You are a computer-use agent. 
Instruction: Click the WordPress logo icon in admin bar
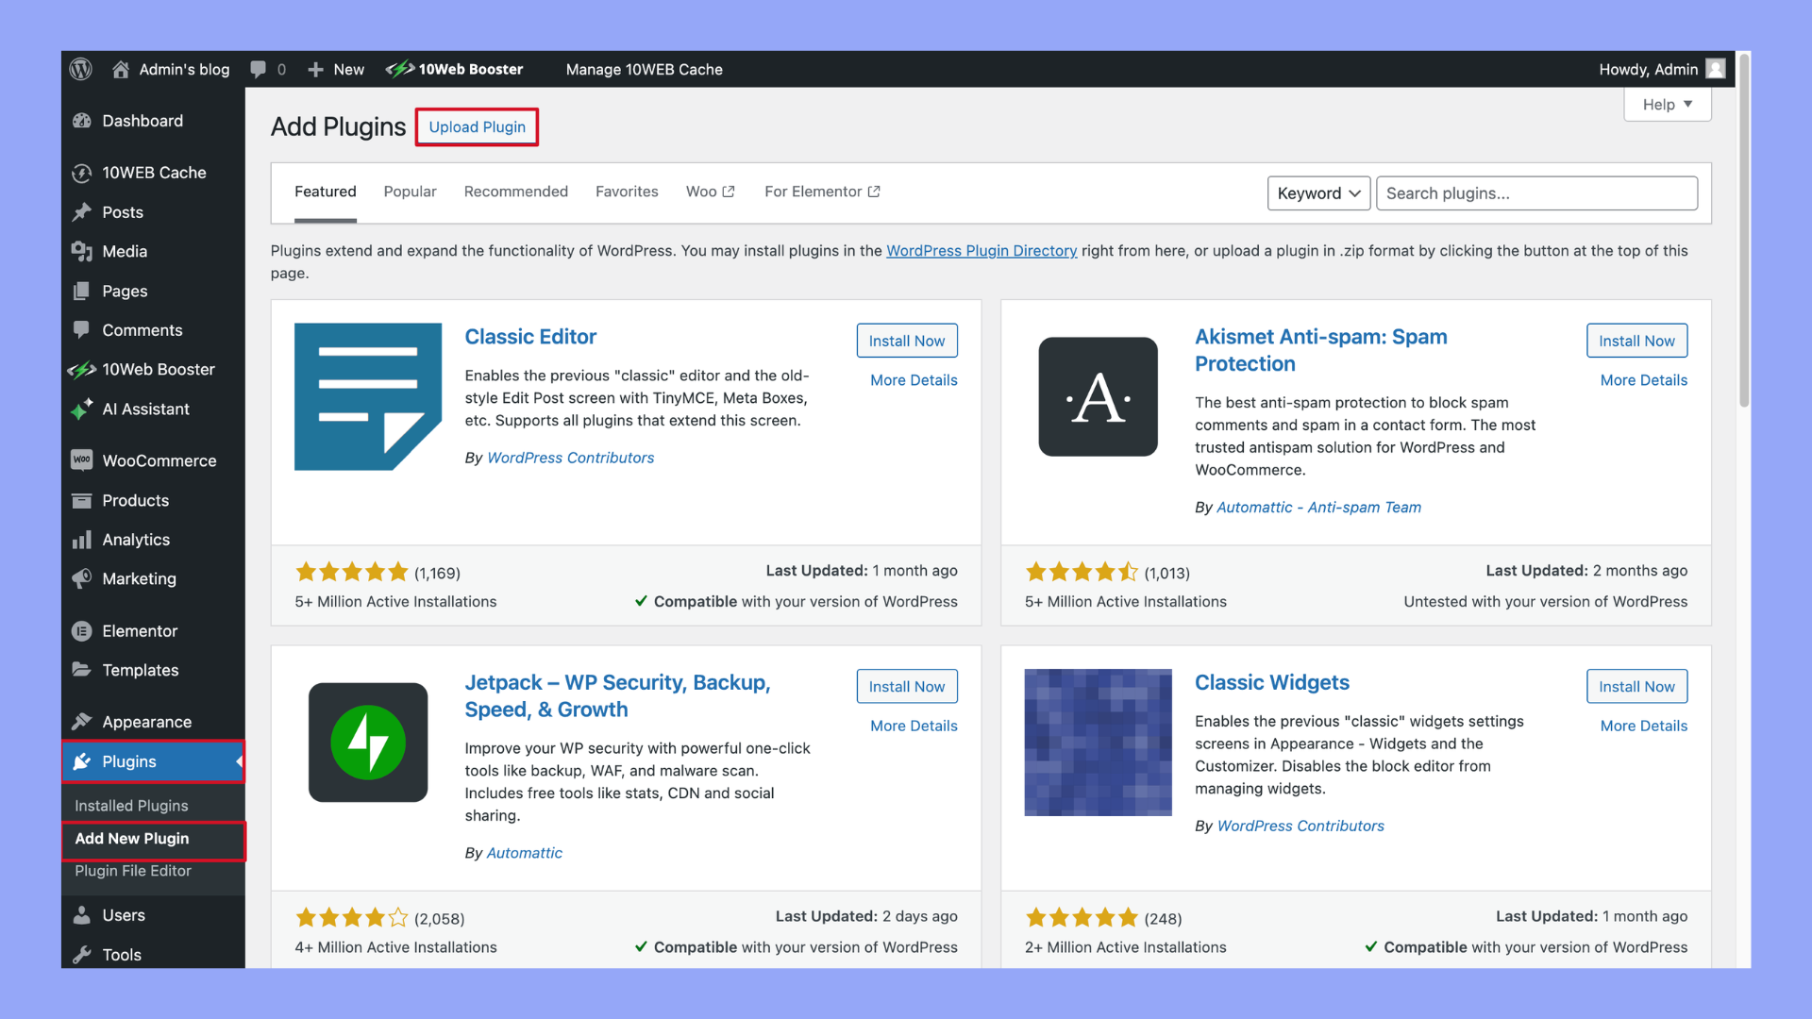81,69
